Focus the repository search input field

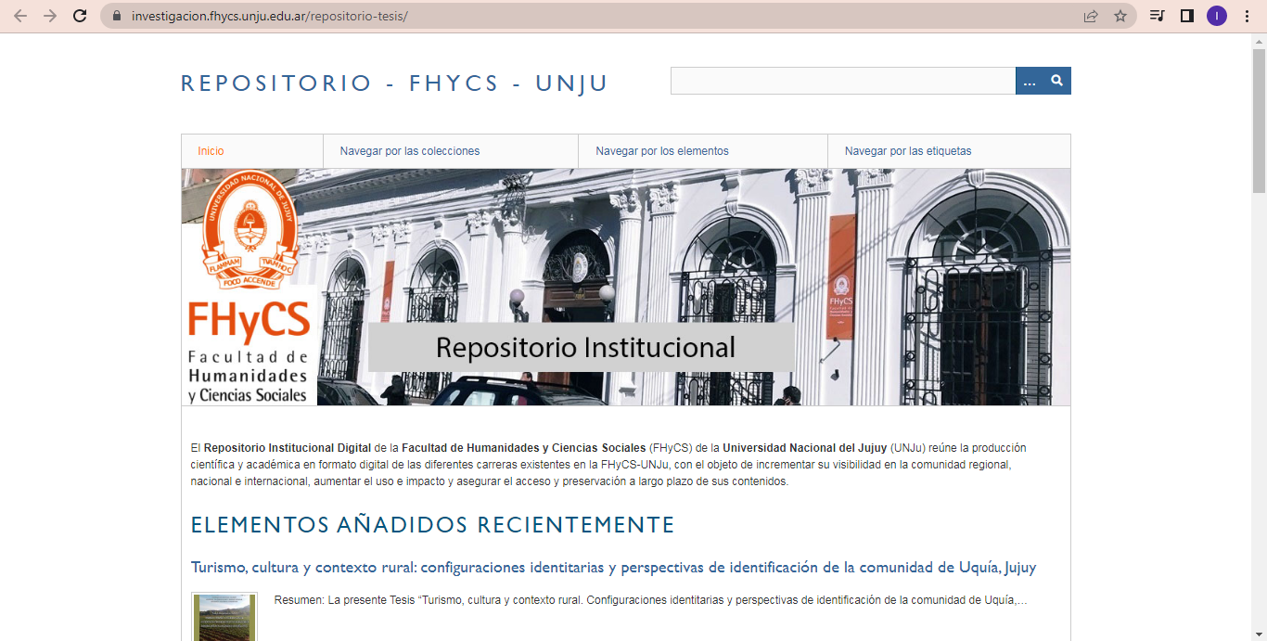click(843, 81)
